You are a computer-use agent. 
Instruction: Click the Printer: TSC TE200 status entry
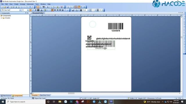(7, 98)
